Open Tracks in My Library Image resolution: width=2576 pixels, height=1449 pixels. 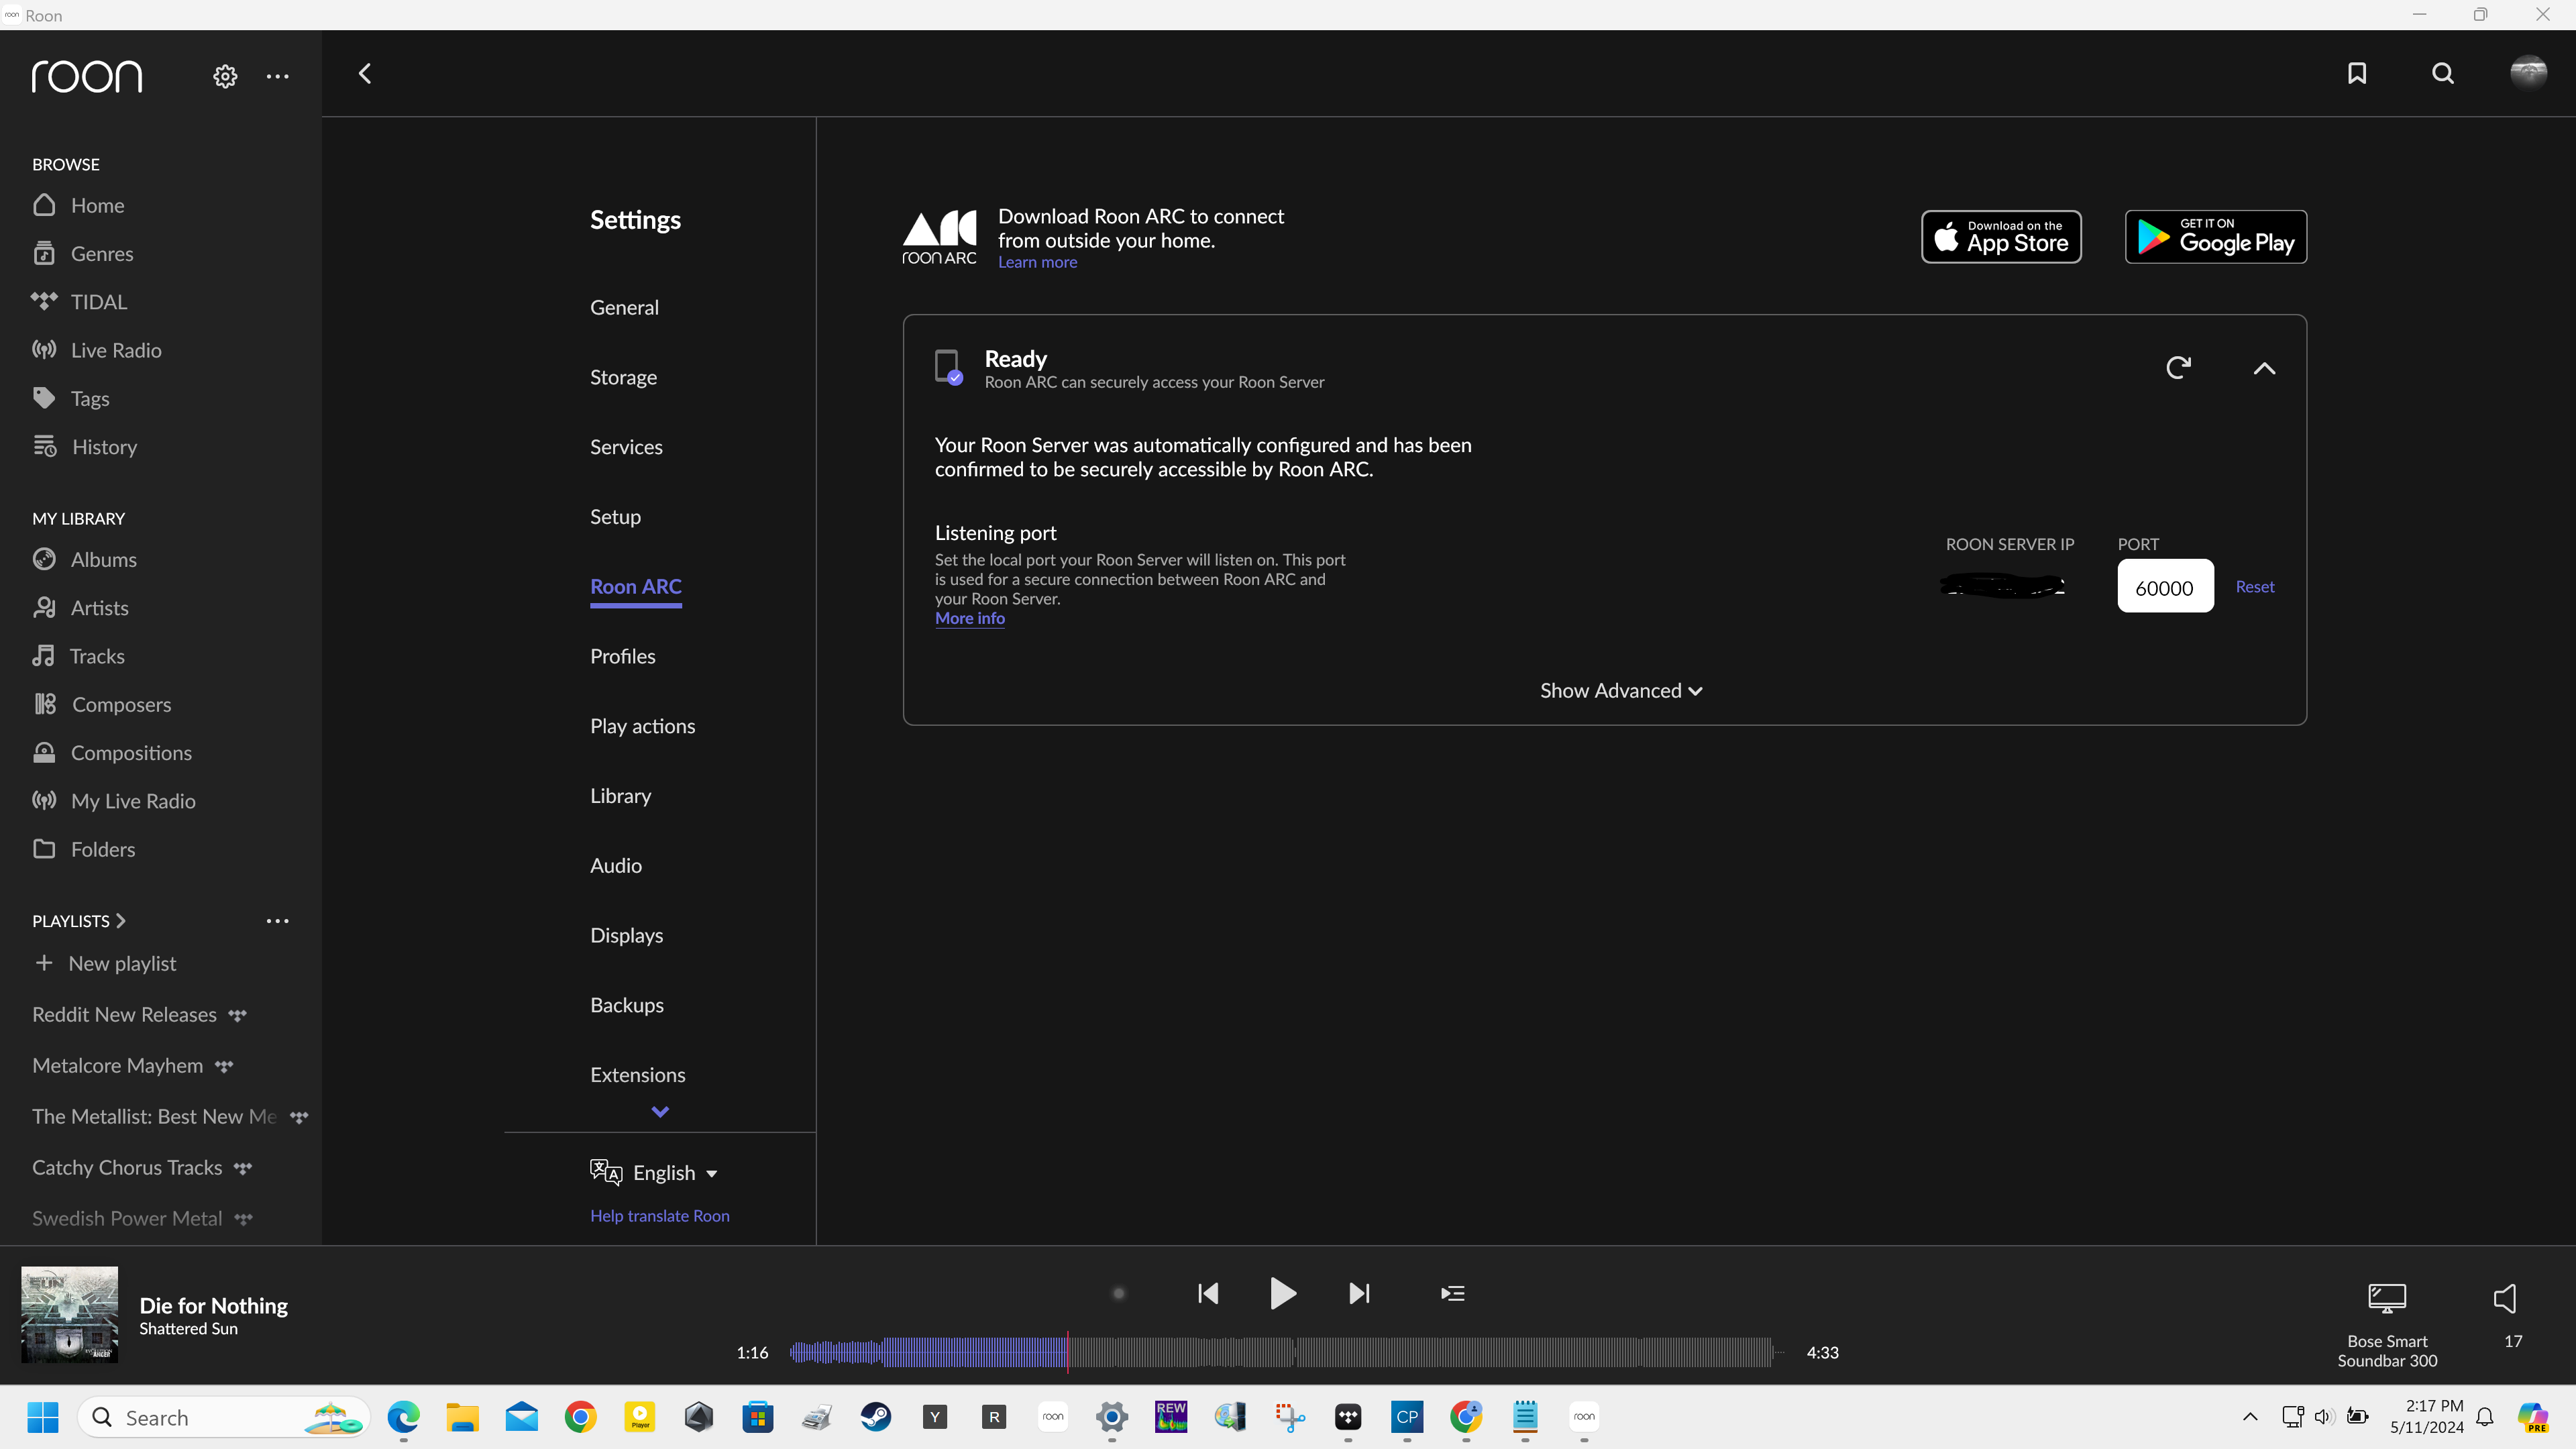(78, 656)
